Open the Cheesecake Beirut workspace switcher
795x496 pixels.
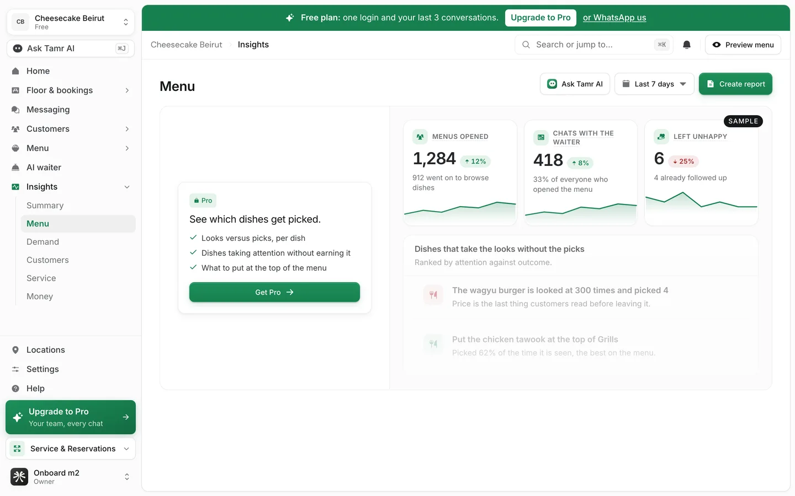tap(71, 22)
